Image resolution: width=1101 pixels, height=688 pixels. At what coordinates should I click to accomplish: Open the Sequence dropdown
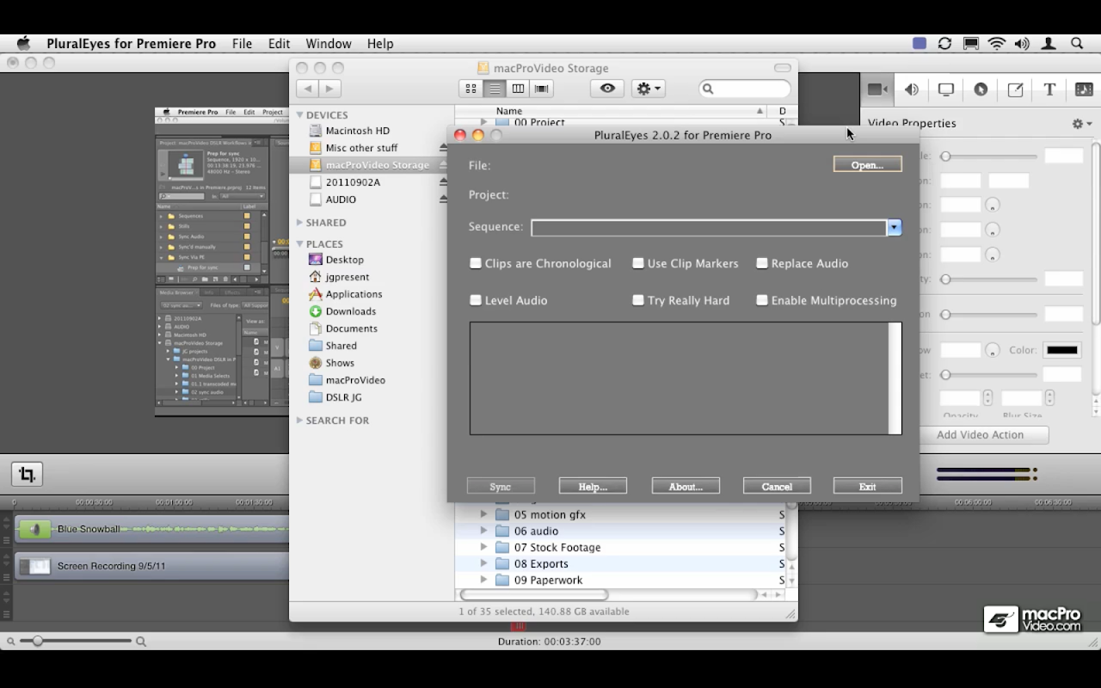tap(894, 228)
